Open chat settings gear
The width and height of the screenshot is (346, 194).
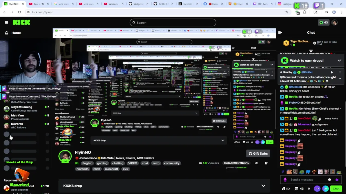pyautogui.click(x=309, y=189)
